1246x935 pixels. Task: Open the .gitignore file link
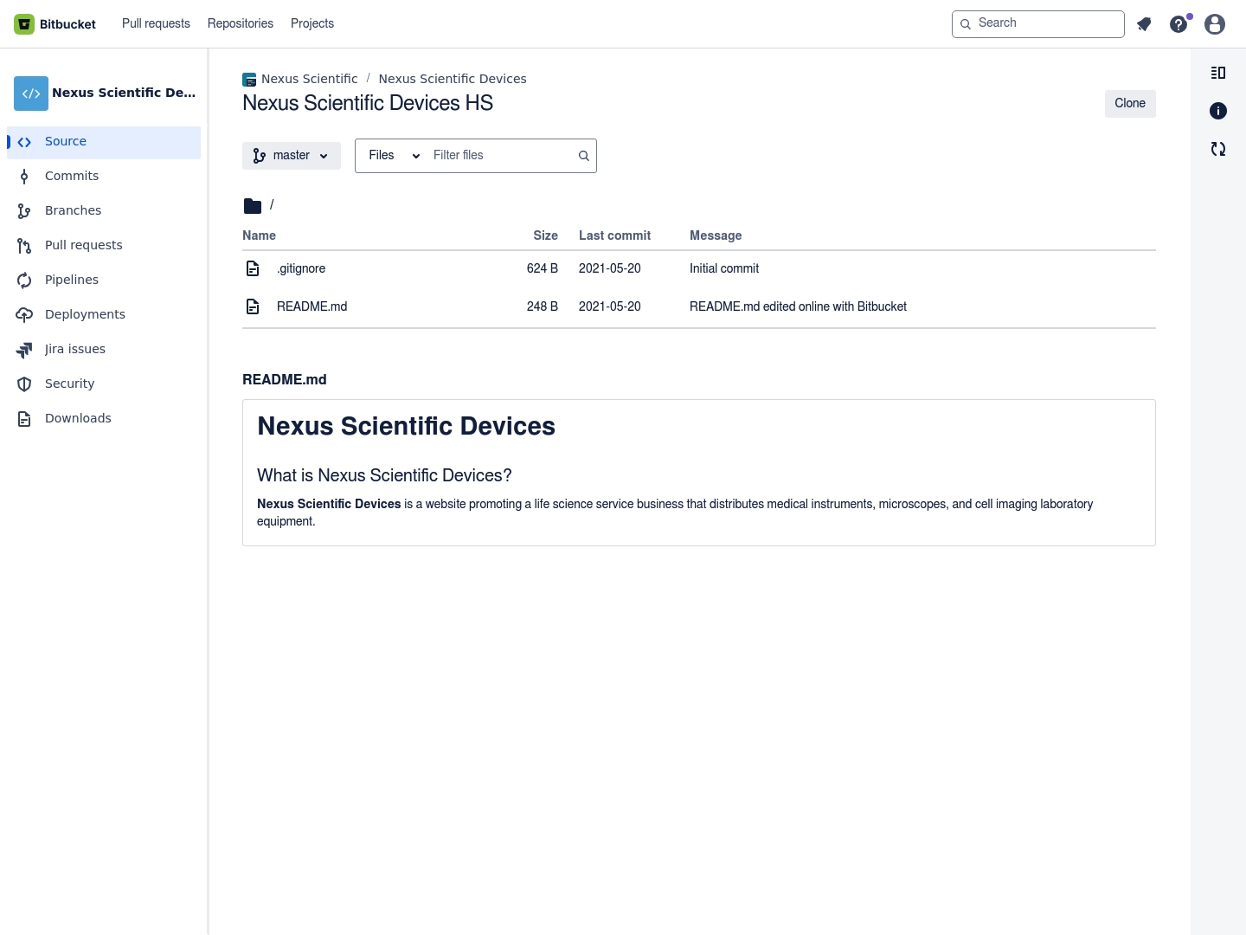(301, 268)
